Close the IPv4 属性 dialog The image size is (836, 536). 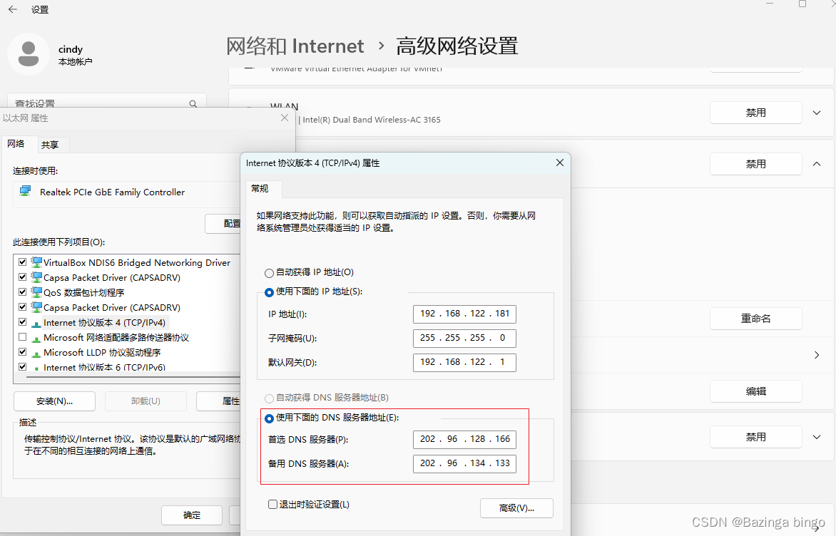click(x=559, y=163)
